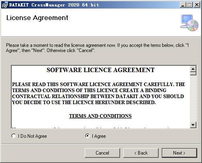This screenshot has height=163, width=202.
Task: Click the installer icon in the title bar
Action: [x=5, y=5]
